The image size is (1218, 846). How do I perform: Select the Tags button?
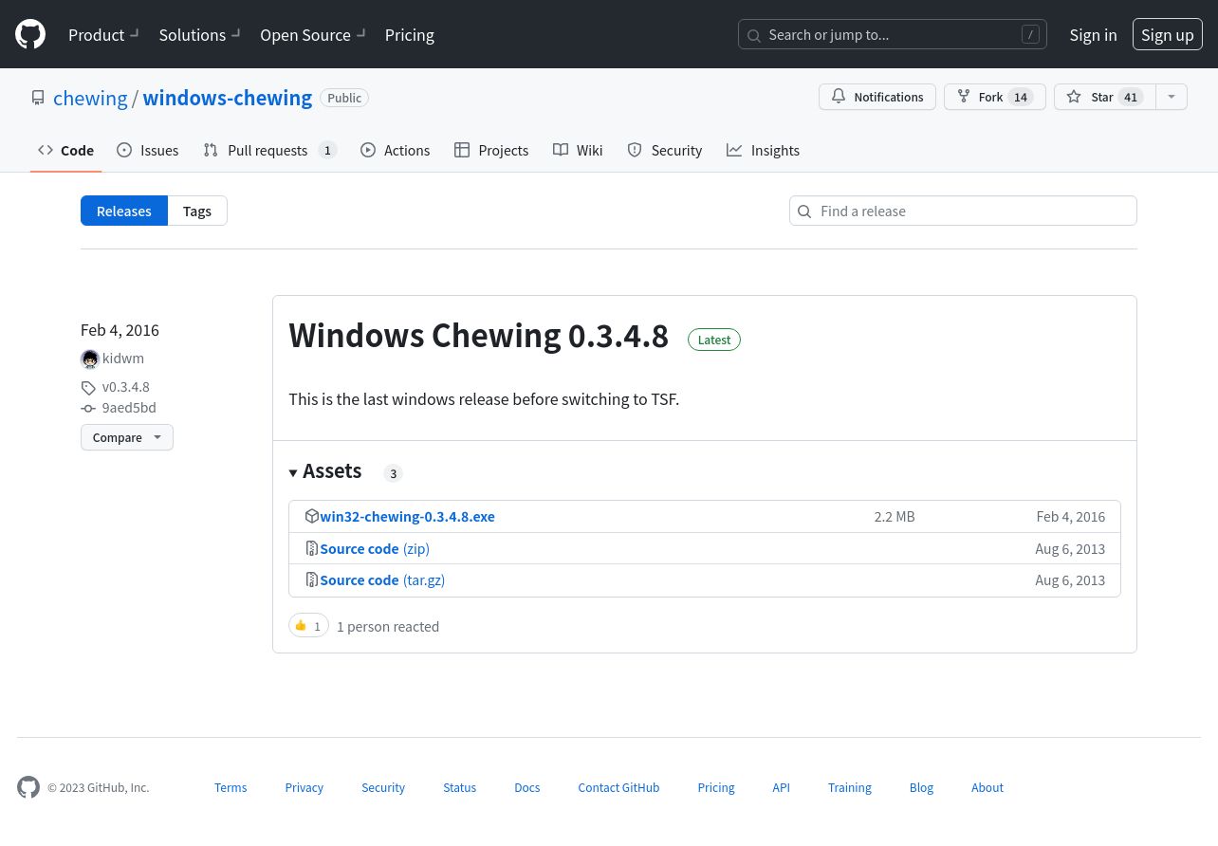click(x=197, y=211)
